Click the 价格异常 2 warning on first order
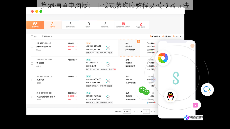Viewport: 230px width, 129px height. [72, 46]
